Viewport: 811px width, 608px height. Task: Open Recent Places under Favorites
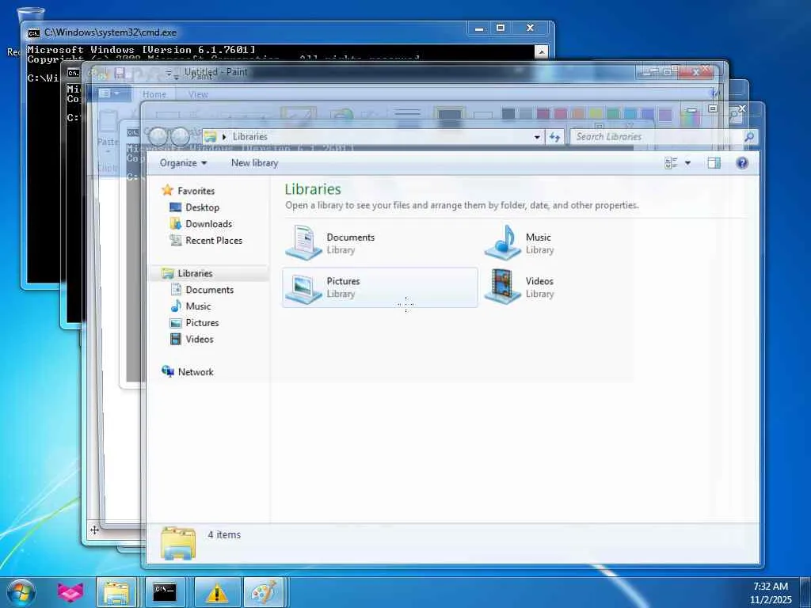(214, 241)
